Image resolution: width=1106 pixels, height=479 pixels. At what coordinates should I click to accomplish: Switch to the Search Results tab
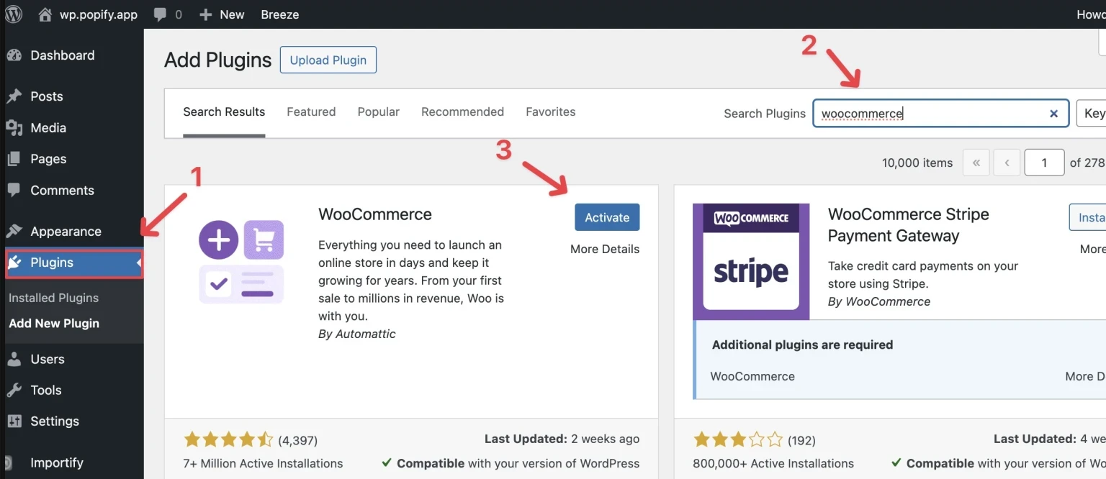tap(224, 112)
